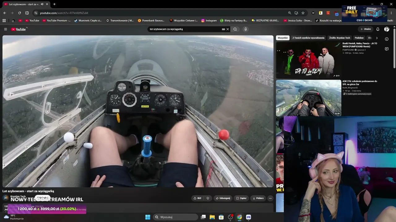Show more filter chips with the right arrow

pyautogui.click(x=377, y=38)
